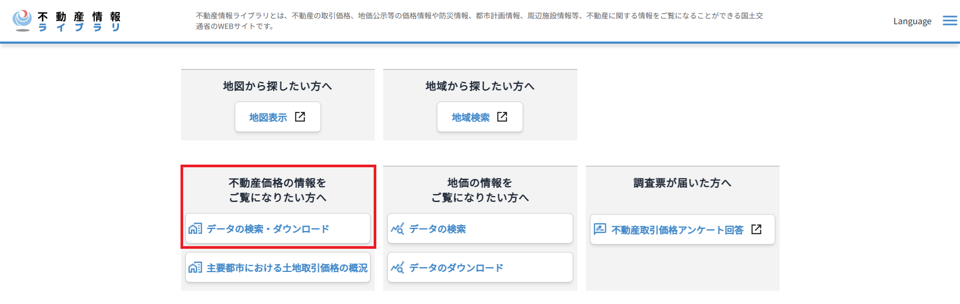Click the external link icon next to 地図表示

[299, 117]
